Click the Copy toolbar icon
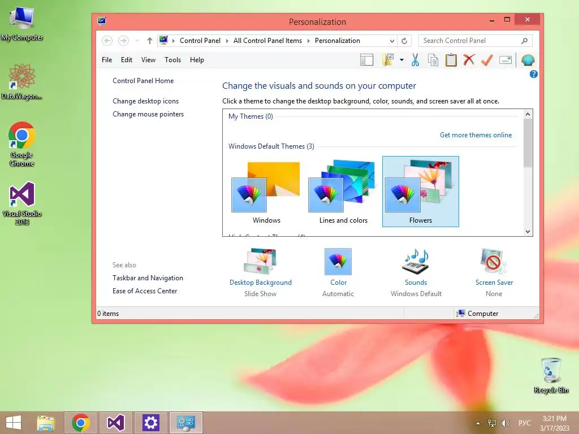The width and height of the screenshot is (579, 434). (x=433, y=60)
